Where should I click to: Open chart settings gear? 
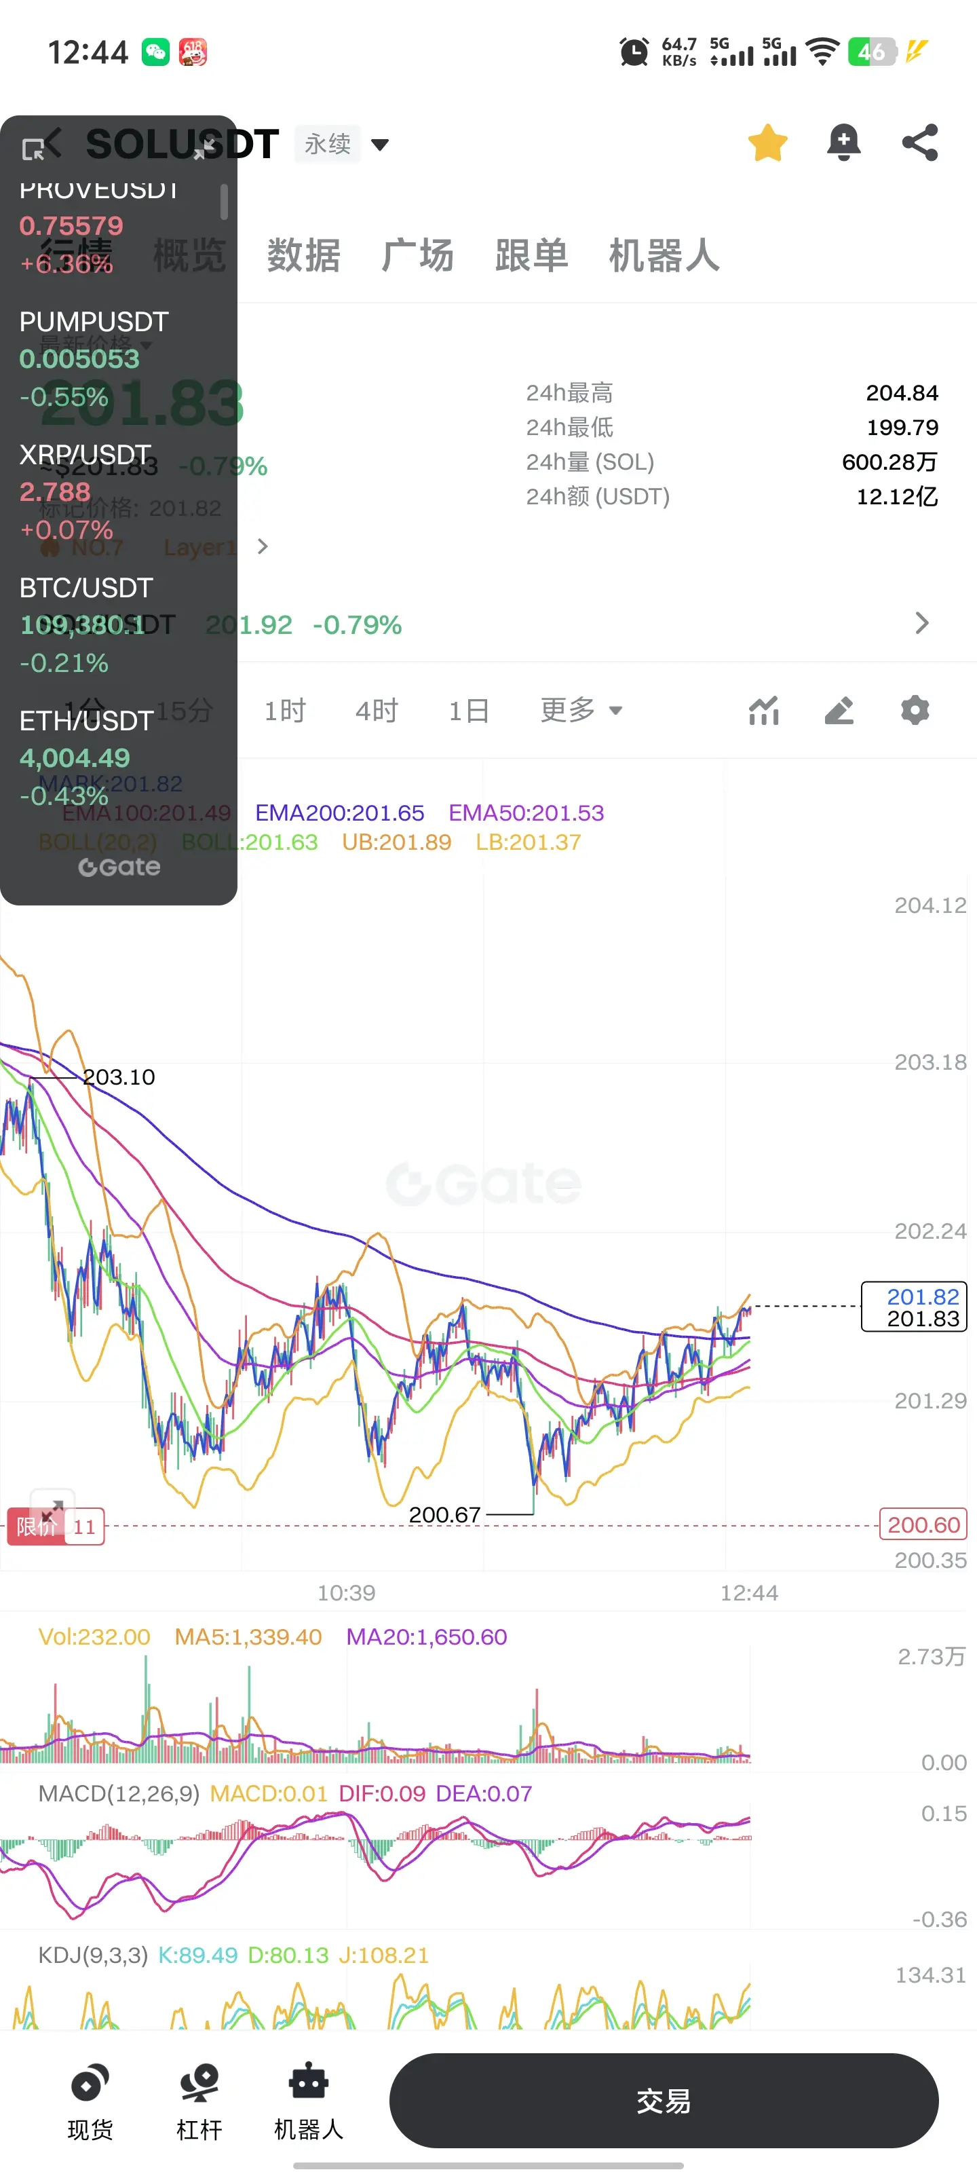pyautogui.click(x=915, y=711)
